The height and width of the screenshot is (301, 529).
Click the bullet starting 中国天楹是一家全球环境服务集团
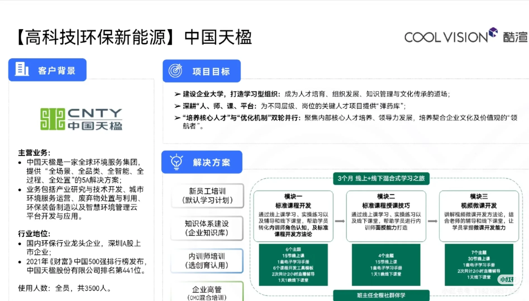[81, 171]
